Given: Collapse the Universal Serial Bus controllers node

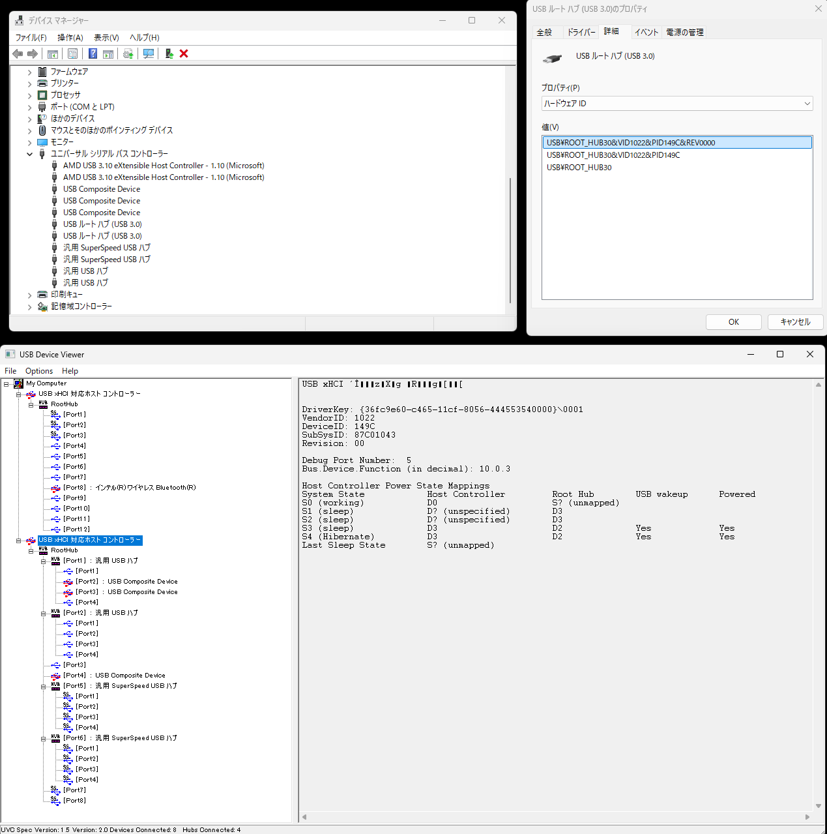Looking at the screenshot, I should (29, 154).
